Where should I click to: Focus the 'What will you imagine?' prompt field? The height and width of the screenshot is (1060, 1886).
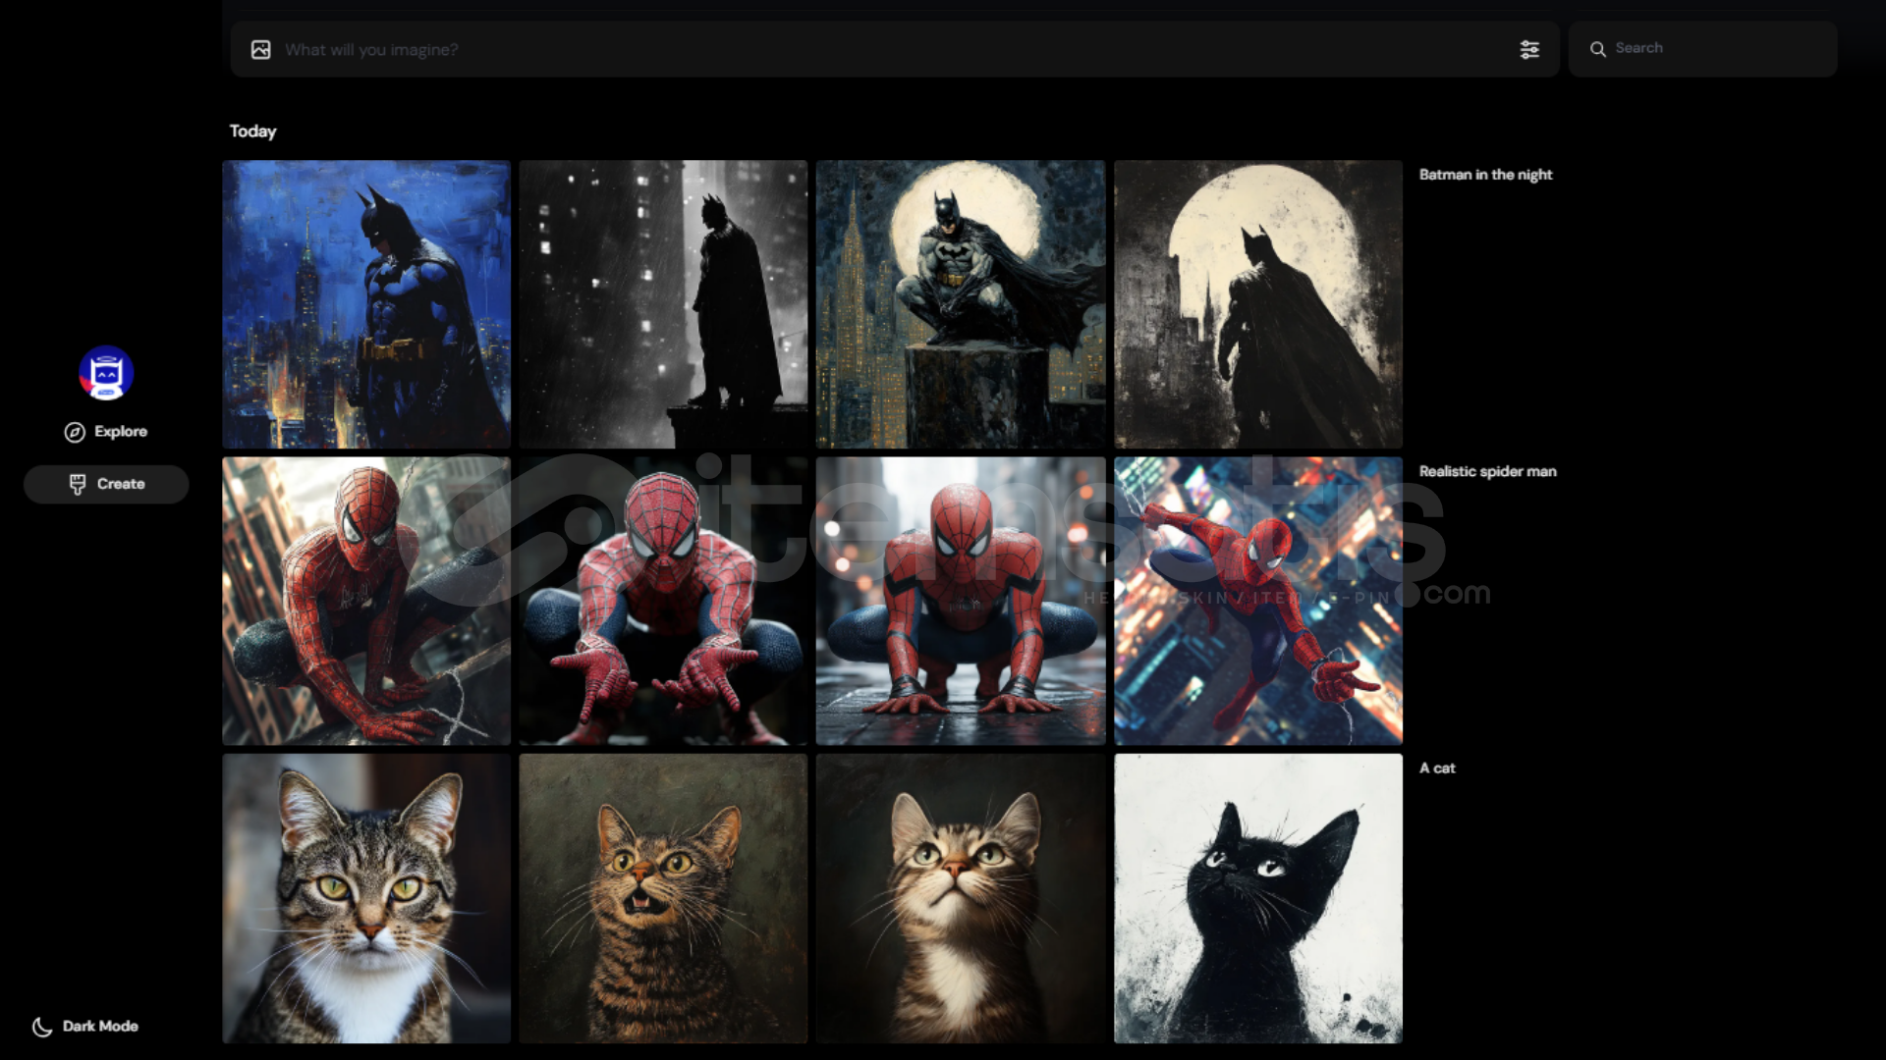(894, 49)
